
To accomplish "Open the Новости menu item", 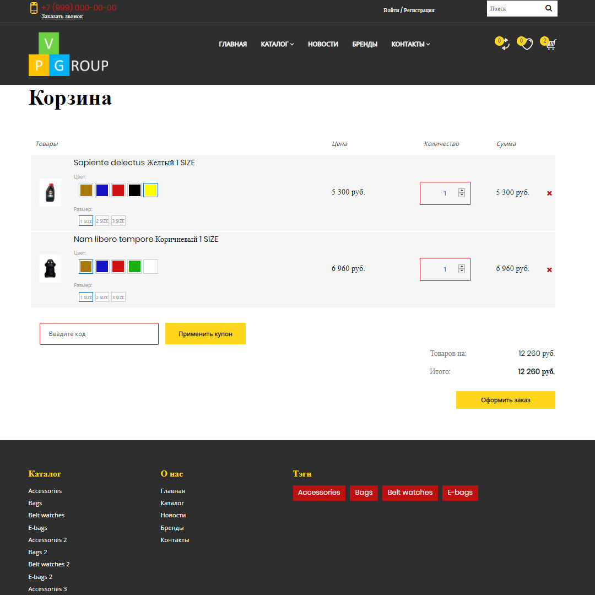I will click(323, 44).
